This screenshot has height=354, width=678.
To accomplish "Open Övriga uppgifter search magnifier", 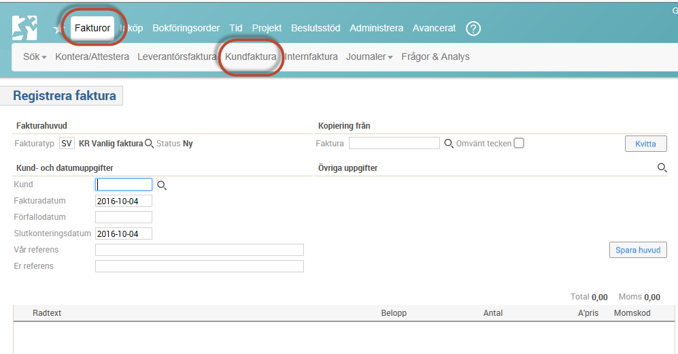I will point(662,167).
